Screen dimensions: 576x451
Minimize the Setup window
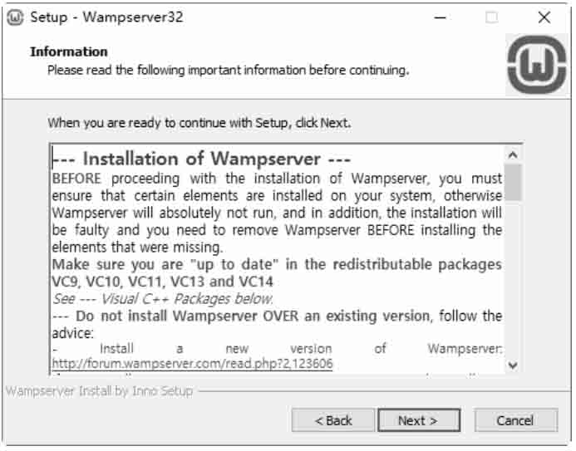(x=440, y=17)
